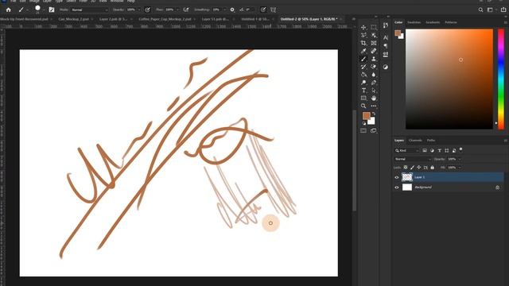Open the Paragraph panel icon

tap(385, 46)
